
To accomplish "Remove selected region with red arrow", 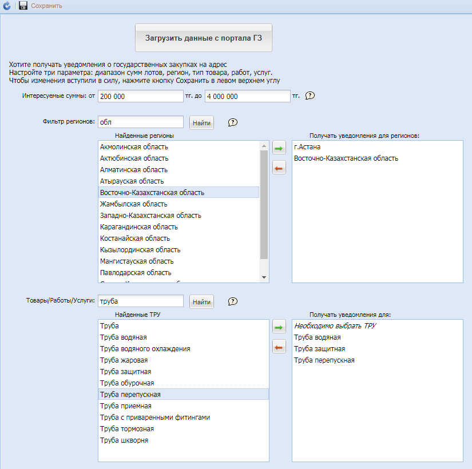I will coord(279,168).
